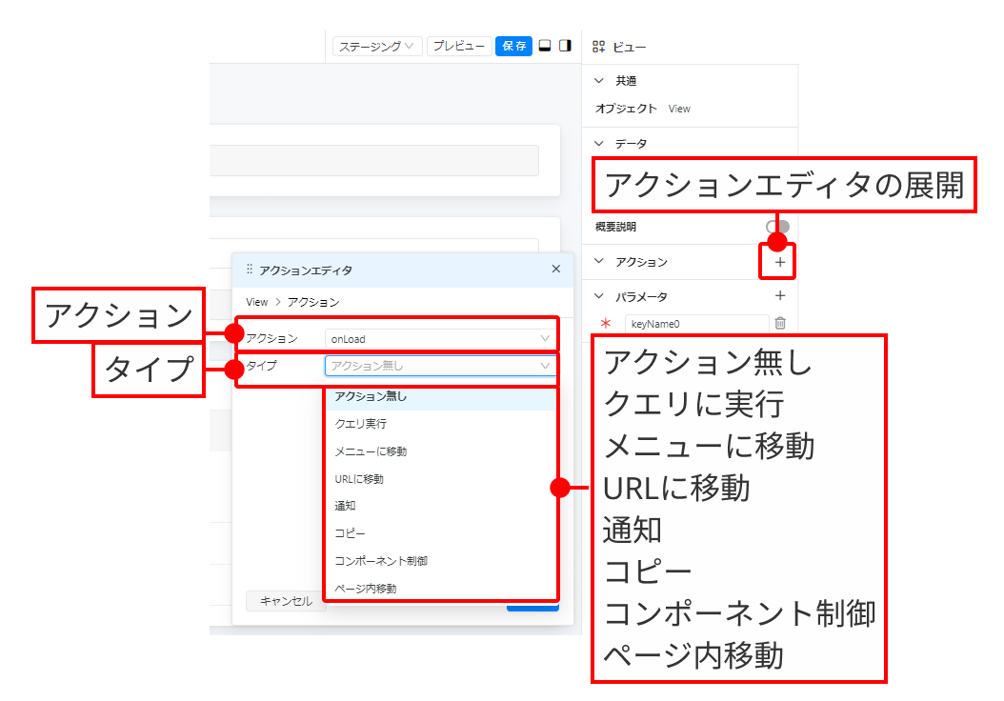The image size is (1004, 701).
Task: Open the アクション onLoad dropdown
Action: pyautogui.click(x=439, y=338)
